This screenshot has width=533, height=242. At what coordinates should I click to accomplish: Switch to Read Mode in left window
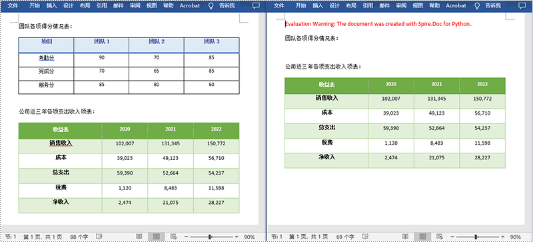(x=139, y=236)
